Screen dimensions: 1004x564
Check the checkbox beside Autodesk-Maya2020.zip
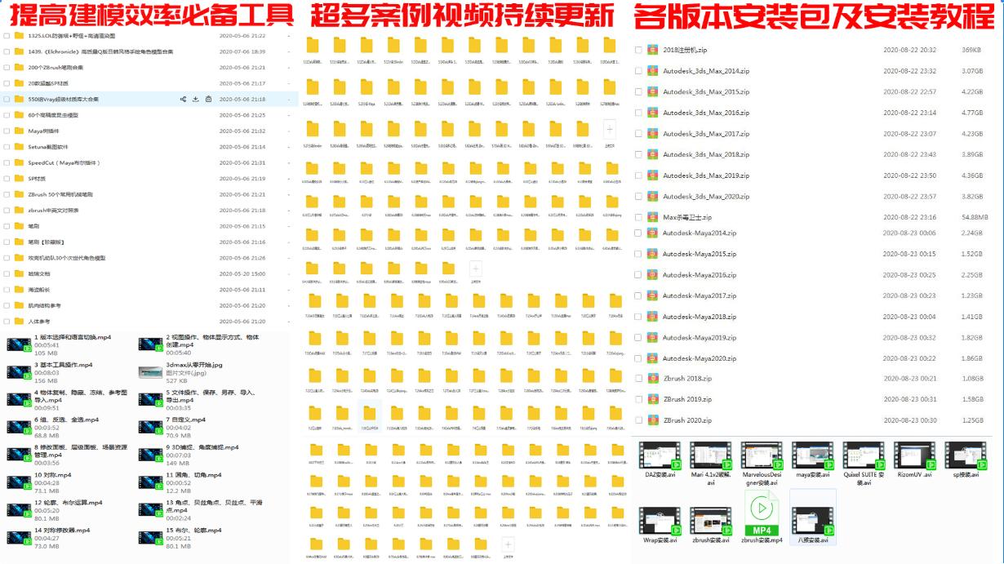tap(640, 357)
